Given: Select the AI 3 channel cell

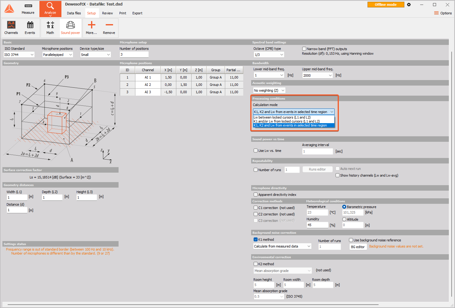Looking at the screenshot, I should pos(148,92).
